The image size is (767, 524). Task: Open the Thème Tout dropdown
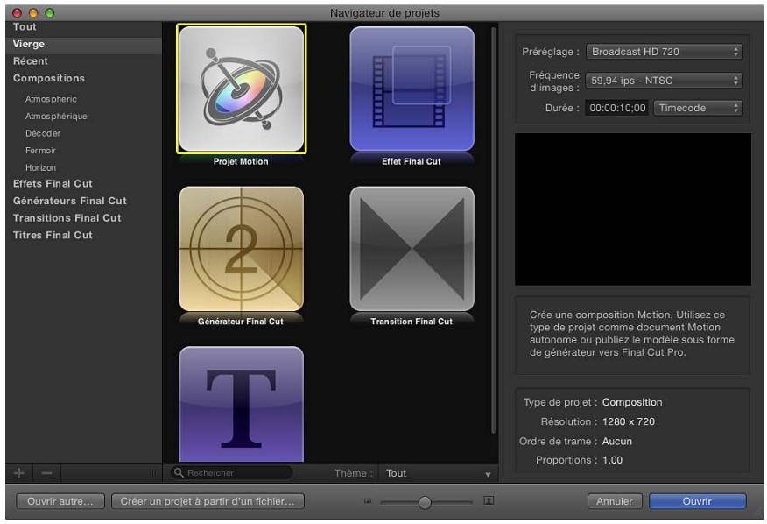(438, 473)
